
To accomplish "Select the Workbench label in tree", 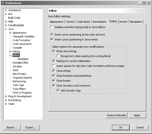I will coord(15,10).
